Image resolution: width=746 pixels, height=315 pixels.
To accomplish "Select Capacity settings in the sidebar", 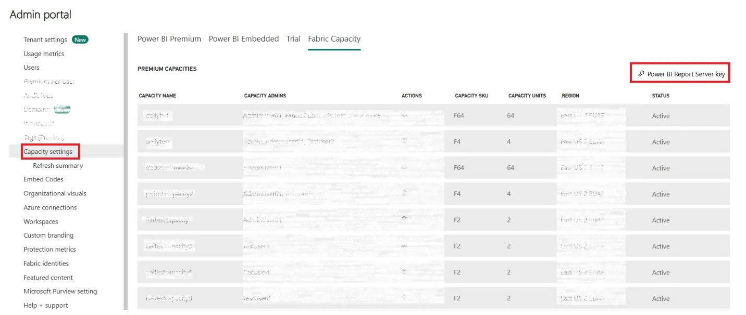I will pos(48,151).
